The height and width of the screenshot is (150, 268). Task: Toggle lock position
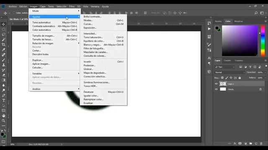pyautogui.click(x=231, y=78)
